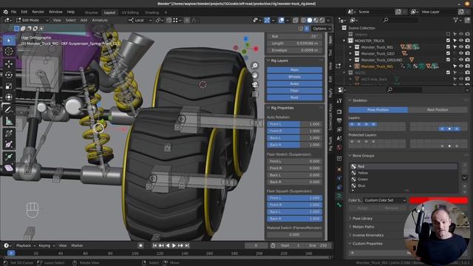Toggle Monster_Truck_GEO collection checkbox

(x=448, y=53)
